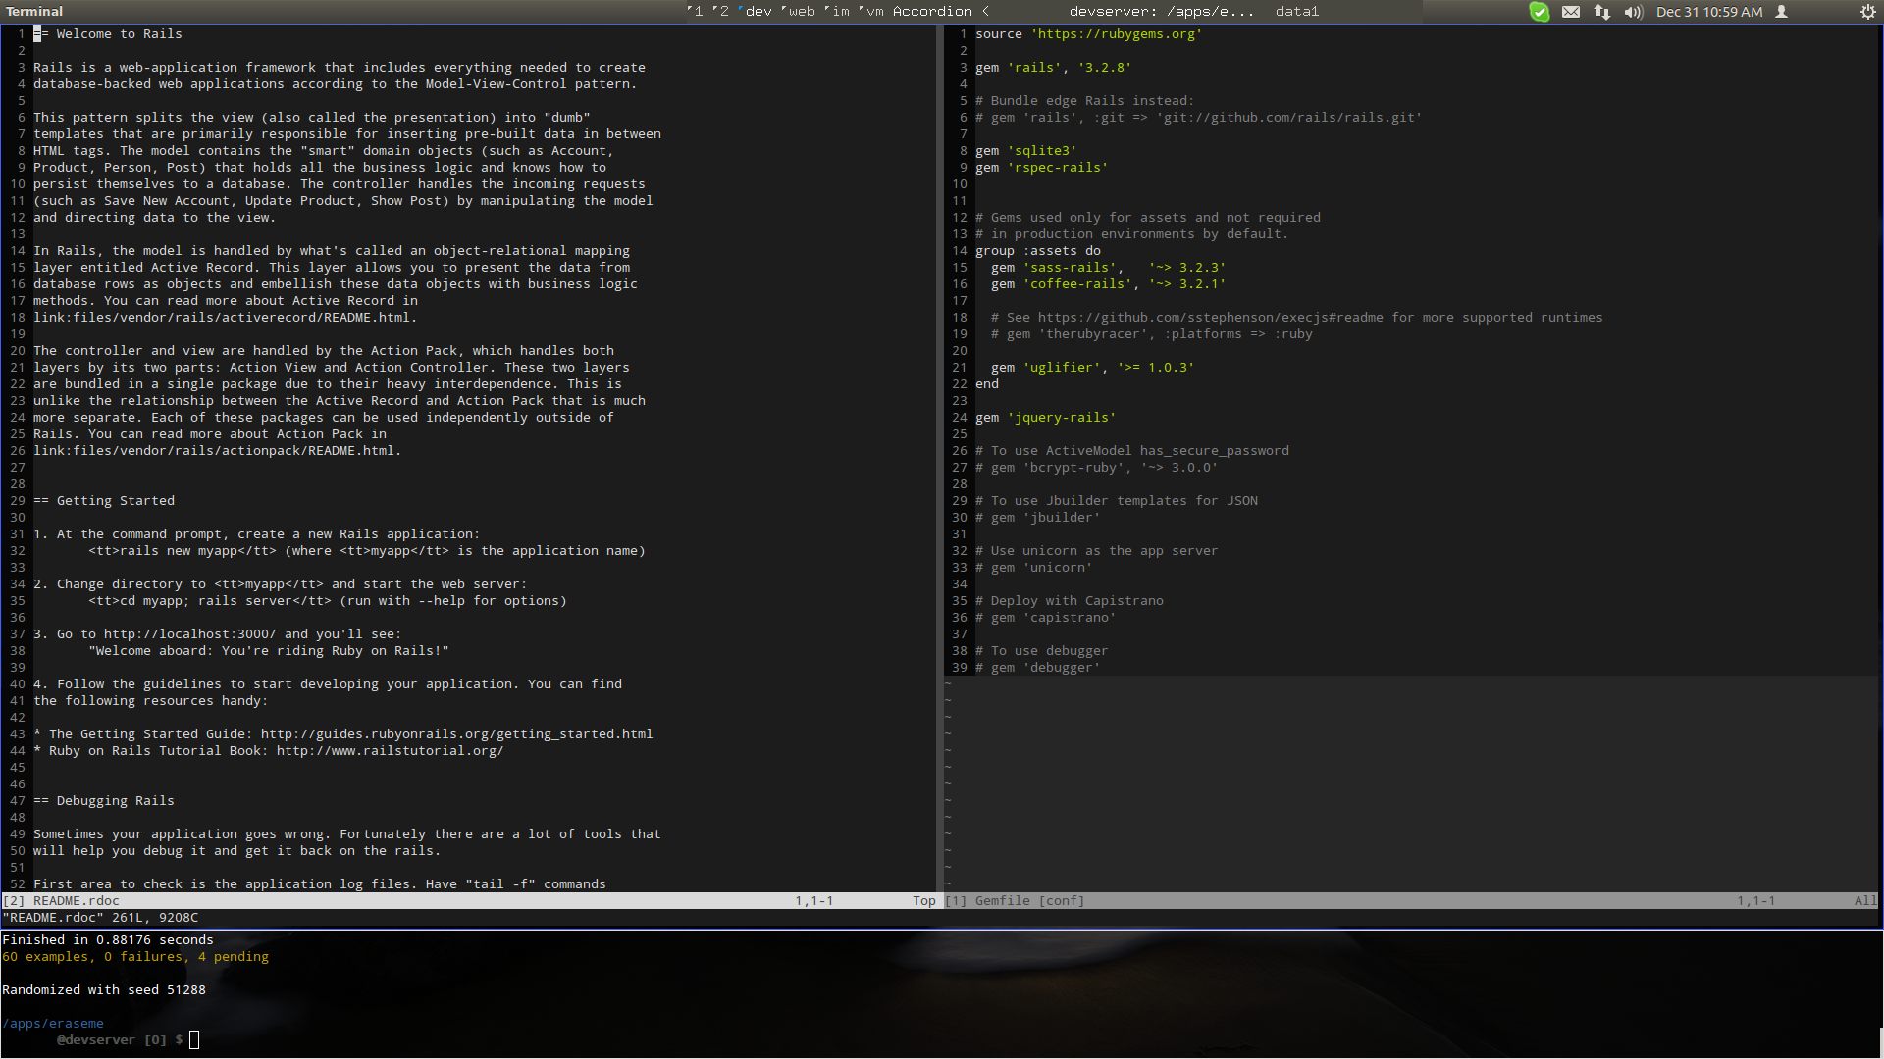The height and width of the screenshot is (1059, 1884).
Task: Focus the Gemfile [conf] status line
Action: (x=1411, y=901)
